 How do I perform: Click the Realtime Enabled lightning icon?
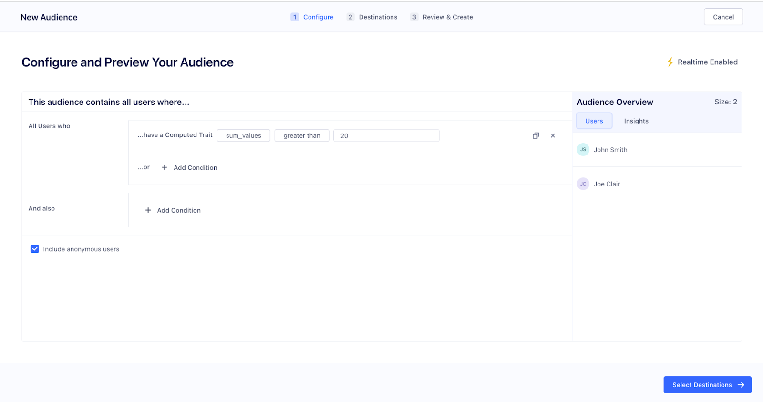tap(670, 62)
